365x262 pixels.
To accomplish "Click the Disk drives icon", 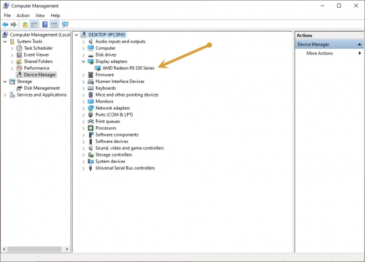I will [90, 55].
